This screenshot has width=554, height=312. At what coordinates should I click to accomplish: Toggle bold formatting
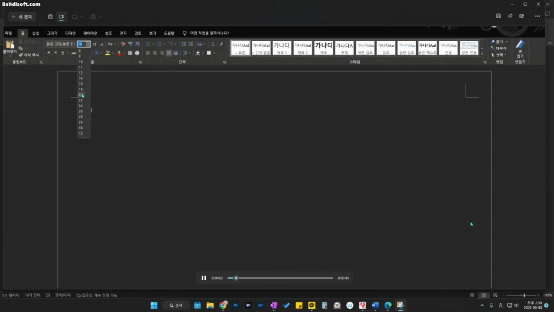click(48, 53)
